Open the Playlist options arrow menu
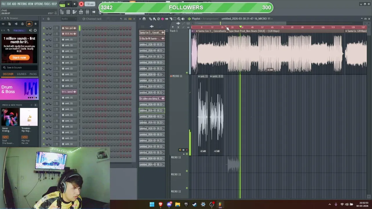The image size is (372, 209). (x=140, y=19)
